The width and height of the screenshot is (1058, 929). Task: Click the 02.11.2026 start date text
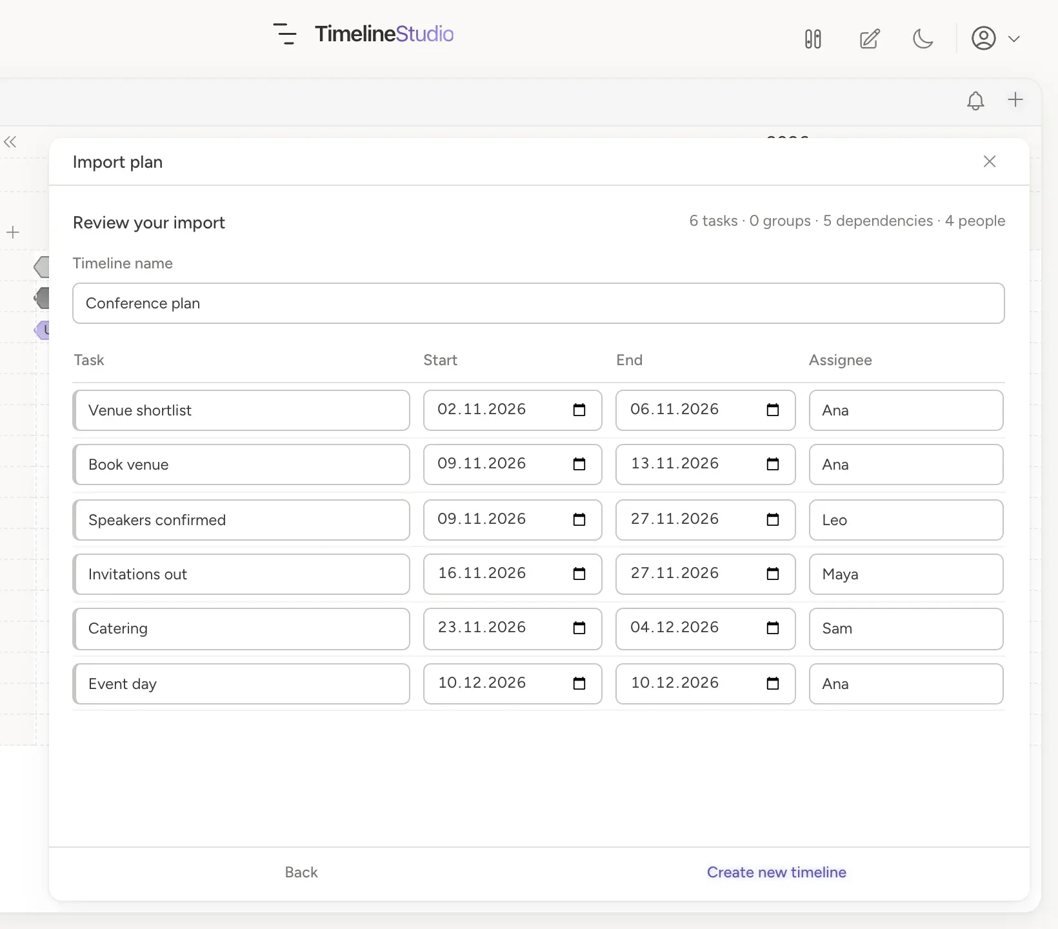[482, 409]
